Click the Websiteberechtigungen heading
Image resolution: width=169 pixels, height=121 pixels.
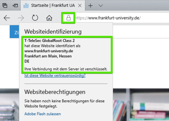(x=55, y=92)
